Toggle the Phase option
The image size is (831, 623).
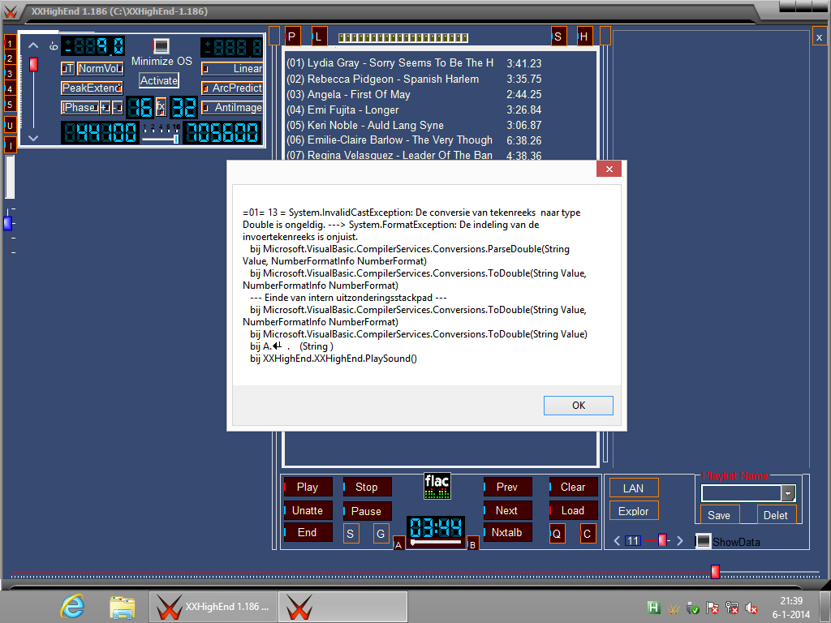tap(80, 108)
